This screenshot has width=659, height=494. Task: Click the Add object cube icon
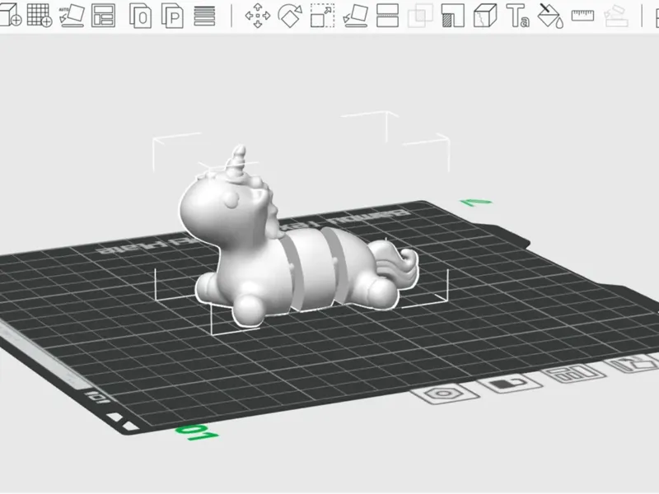pyautogui.click(x=10, y=15)
